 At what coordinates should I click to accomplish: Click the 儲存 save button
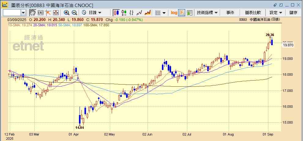(x=293, y=13)
